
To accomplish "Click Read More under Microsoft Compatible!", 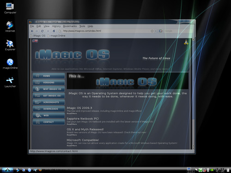I will pos(72,145).
